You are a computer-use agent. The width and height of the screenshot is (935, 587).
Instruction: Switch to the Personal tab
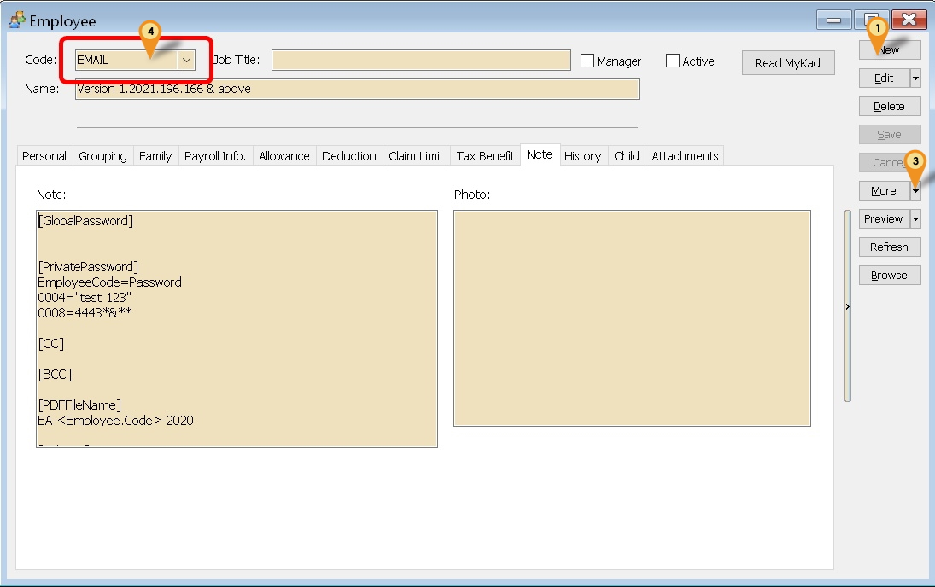pos(44,155)
